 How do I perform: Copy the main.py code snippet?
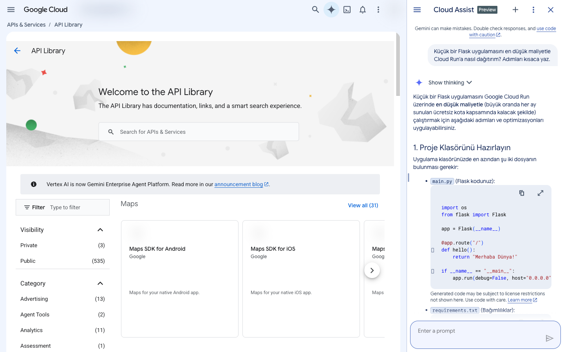[522, 193]
